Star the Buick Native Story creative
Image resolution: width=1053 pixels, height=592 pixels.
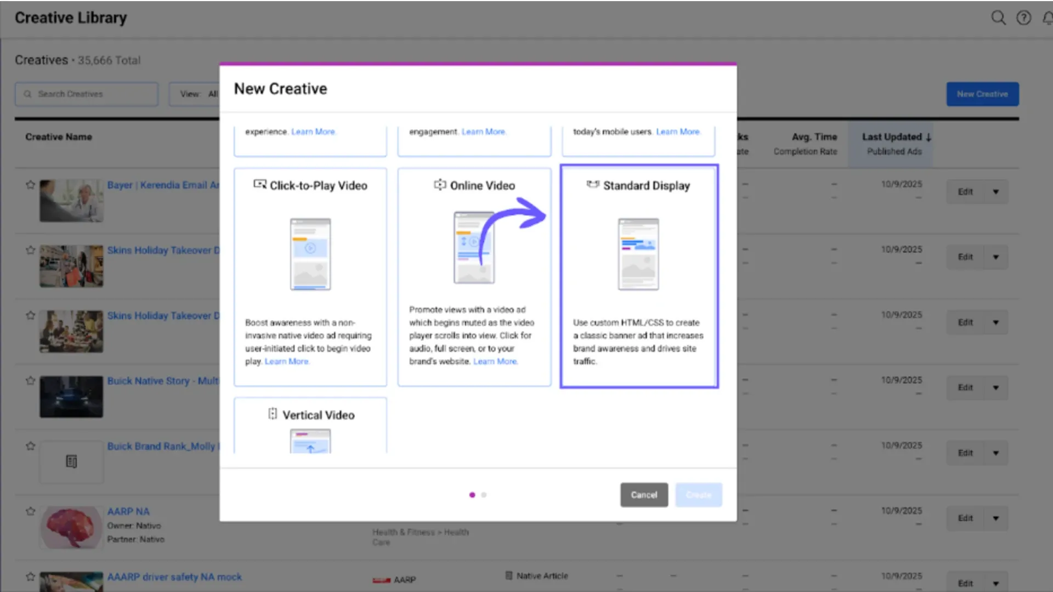[30, 380]
